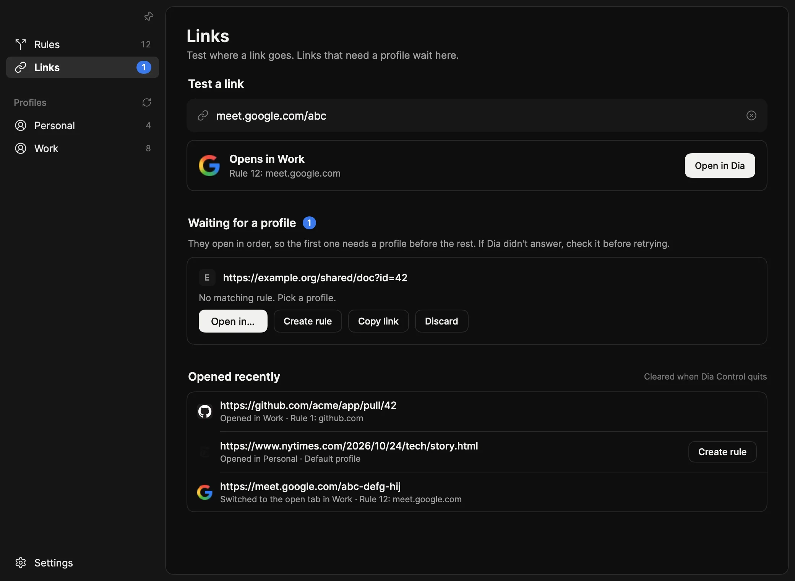Clear the test link field
Image resolution: width=795 pixels, height=581 pixels.
(751, 115)
